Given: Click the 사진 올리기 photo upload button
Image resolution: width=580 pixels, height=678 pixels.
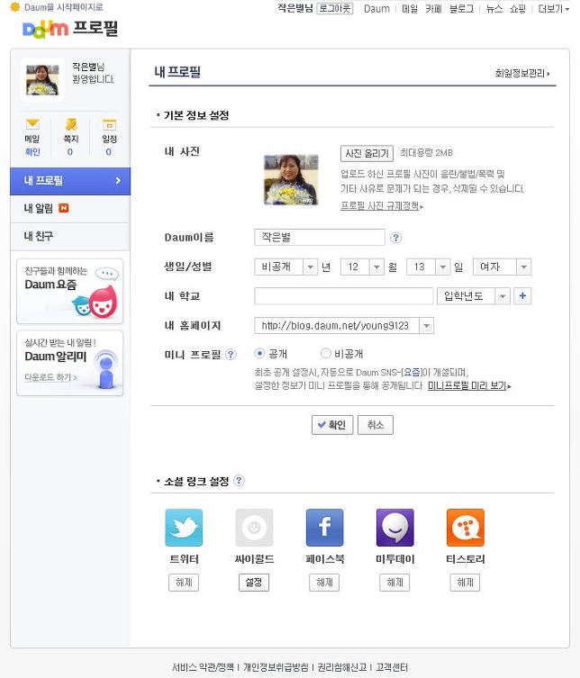Looking at the screenshot, I should coord(367,153).
